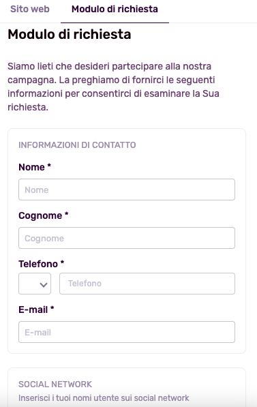
Task: Click the Cognome field label
Action: [x=40, y=215]
